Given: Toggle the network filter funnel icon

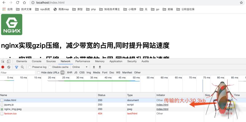Looking at the screenshot, I should click(17, 67).
